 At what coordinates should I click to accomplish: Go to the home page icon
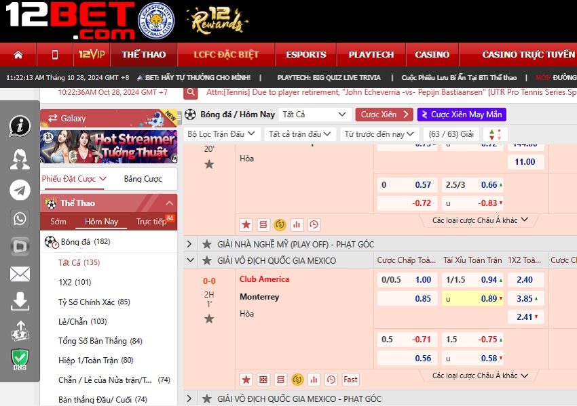18,55
